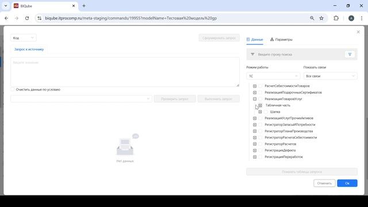Click the Отменить button
Screen dimensions: 368x207
coord(324,183)
